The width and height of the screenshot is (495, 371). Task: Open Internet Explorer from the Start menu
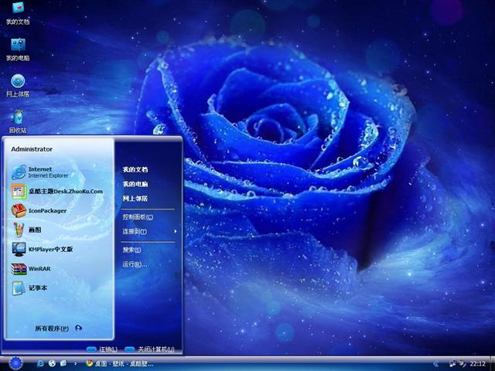click(46, 172)
